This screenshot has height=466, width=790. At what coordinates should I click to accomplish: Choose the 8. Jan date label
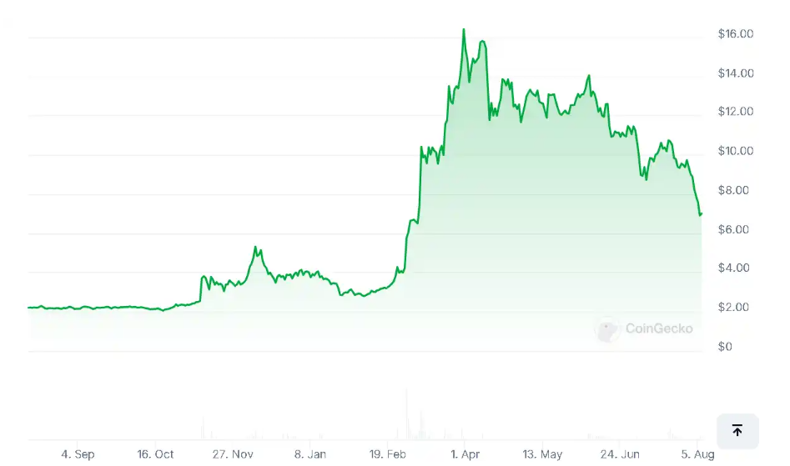coord(310,454)
